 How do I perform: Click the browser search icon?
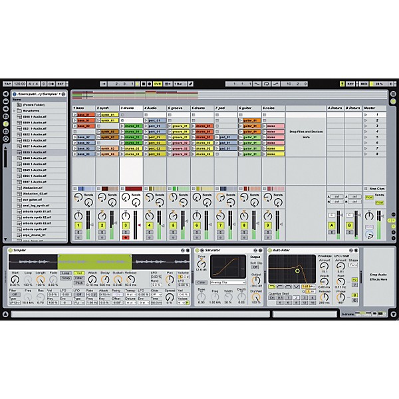point(64,94)
